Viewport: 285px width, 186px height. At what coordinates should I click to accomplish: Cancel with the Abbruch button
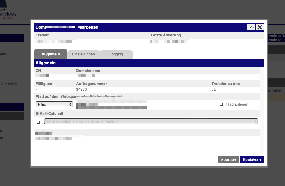pos(228,160)
